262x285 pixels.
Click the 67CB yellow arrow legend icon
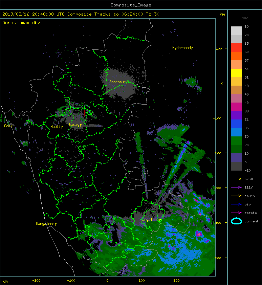coord(236,179)
